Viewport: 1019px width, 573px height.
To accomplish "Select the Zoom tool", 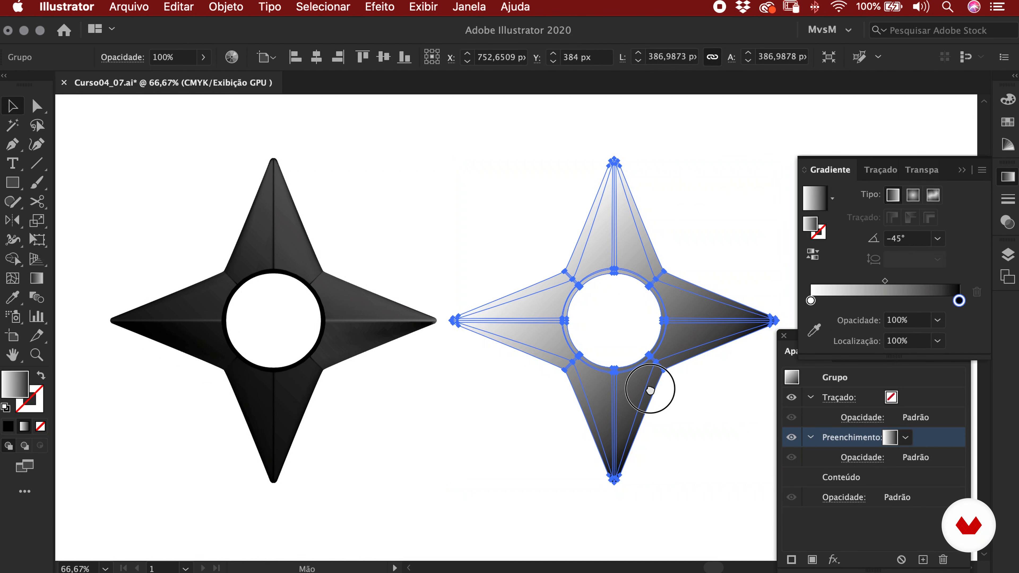I will [x=37, y=355].
